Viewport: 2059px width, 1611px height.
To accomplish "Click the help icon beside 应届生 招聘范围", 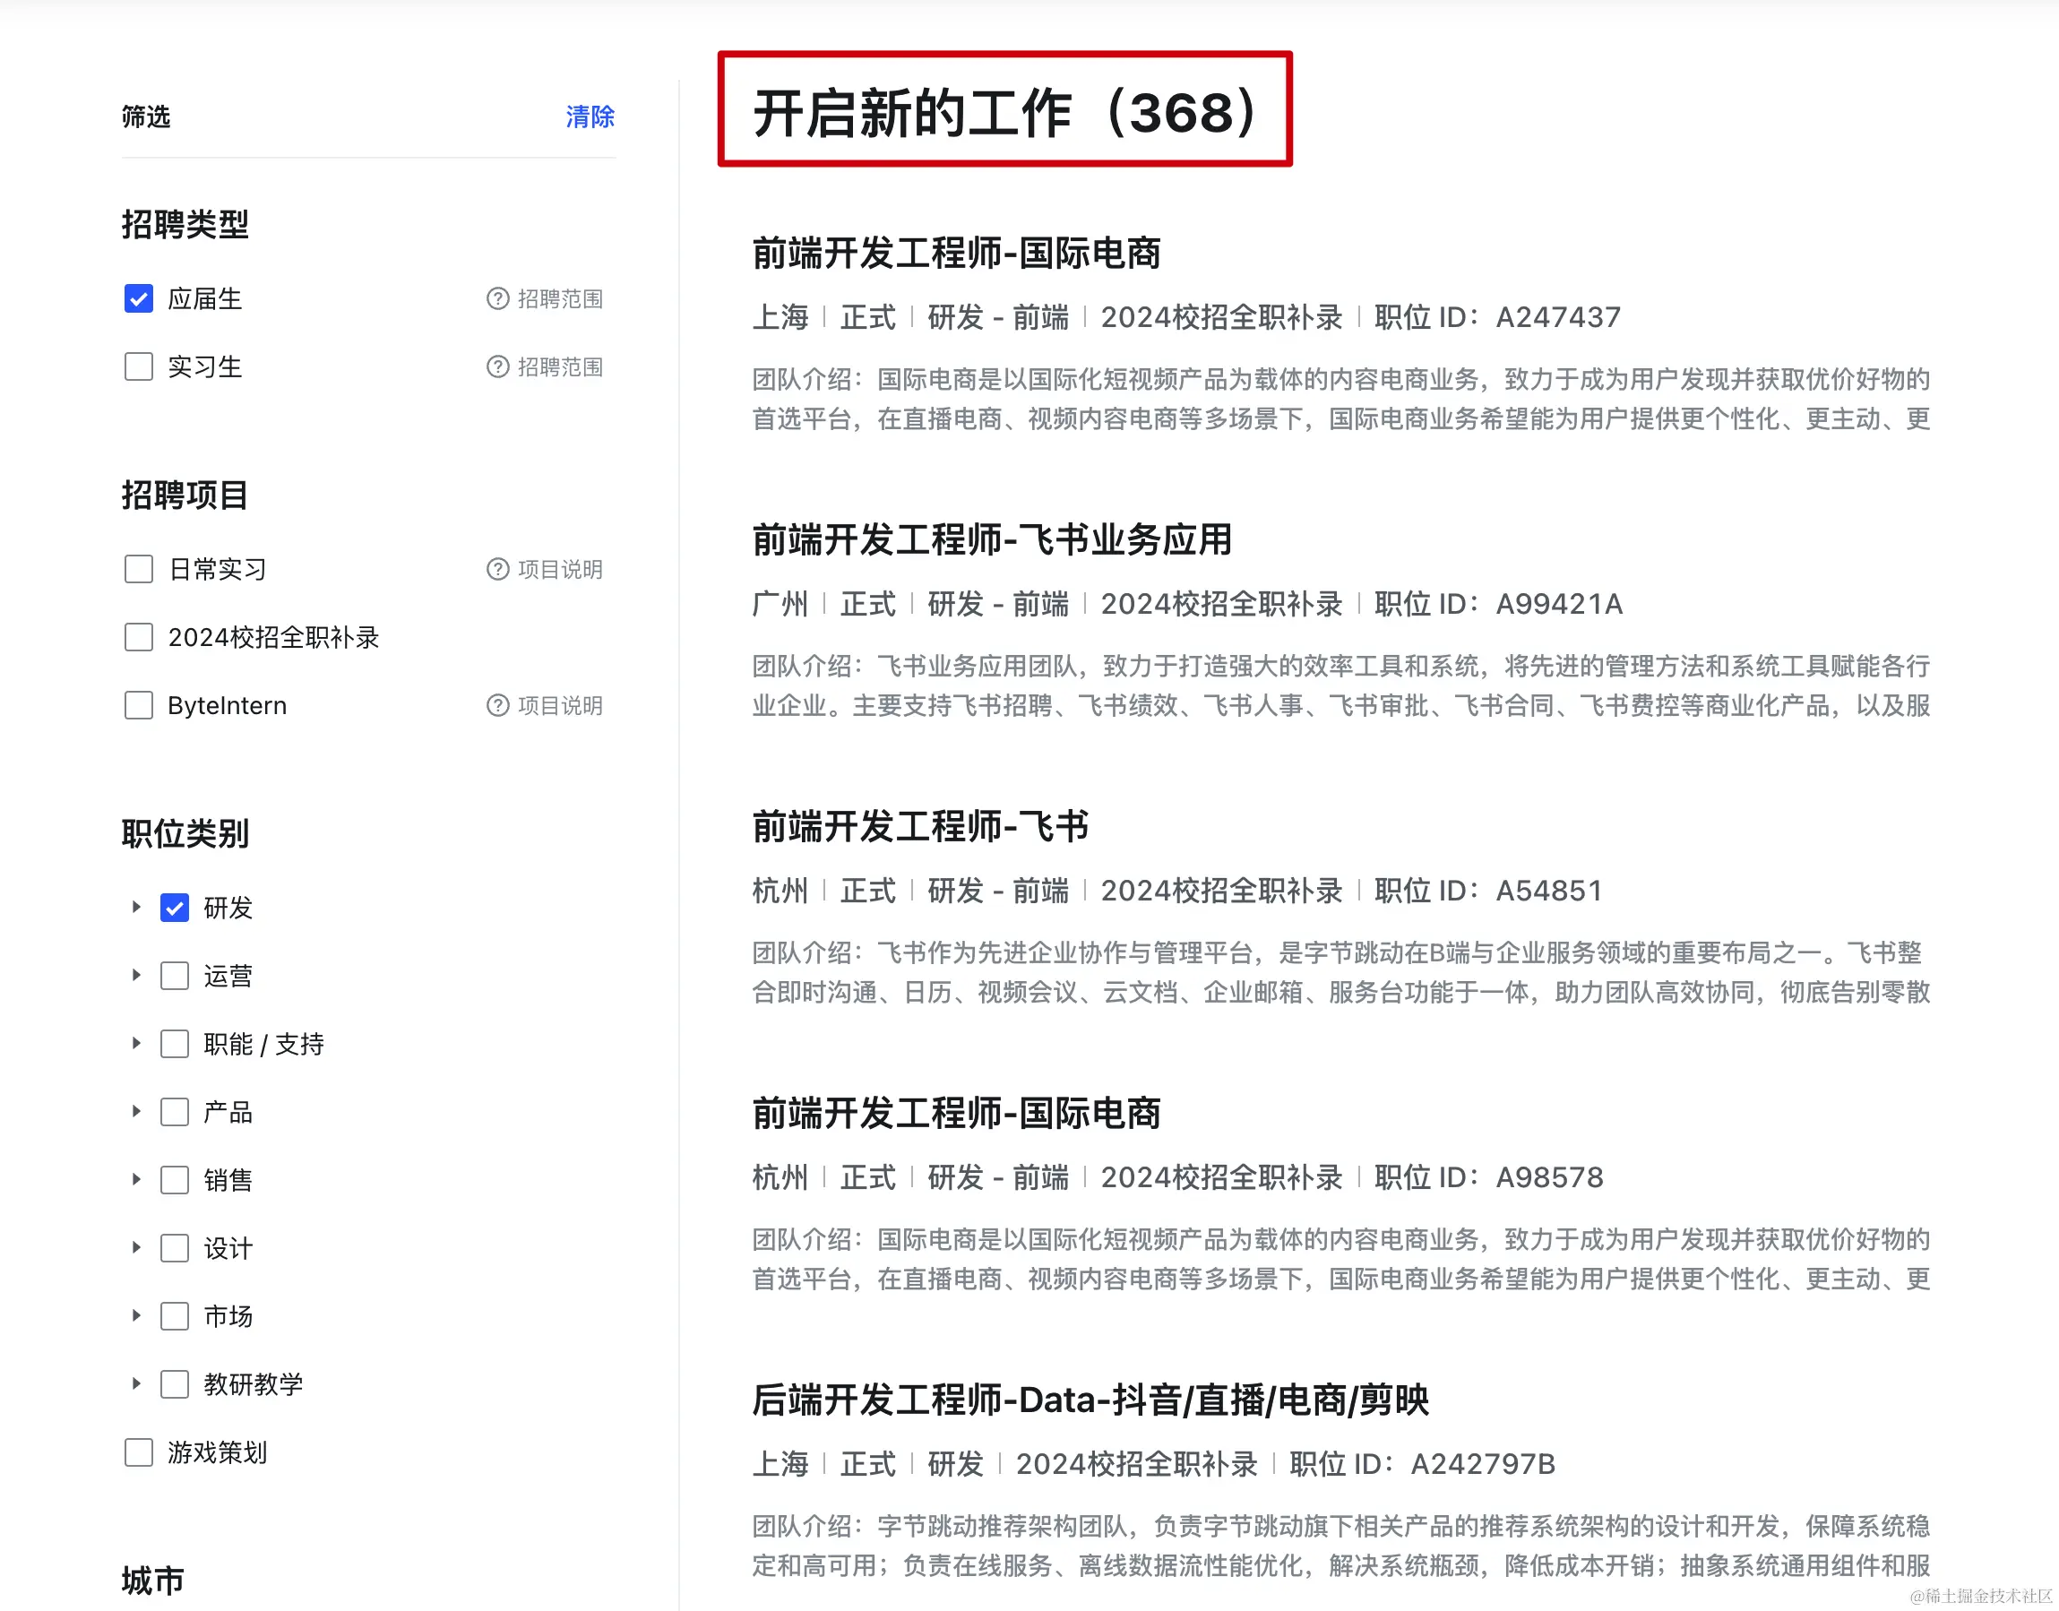I will (x=497, y=299).
